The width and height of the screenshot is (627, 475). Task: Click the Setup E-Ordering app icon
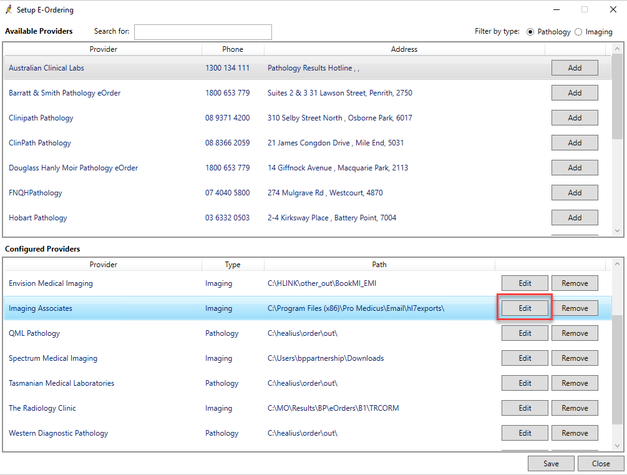9,9
